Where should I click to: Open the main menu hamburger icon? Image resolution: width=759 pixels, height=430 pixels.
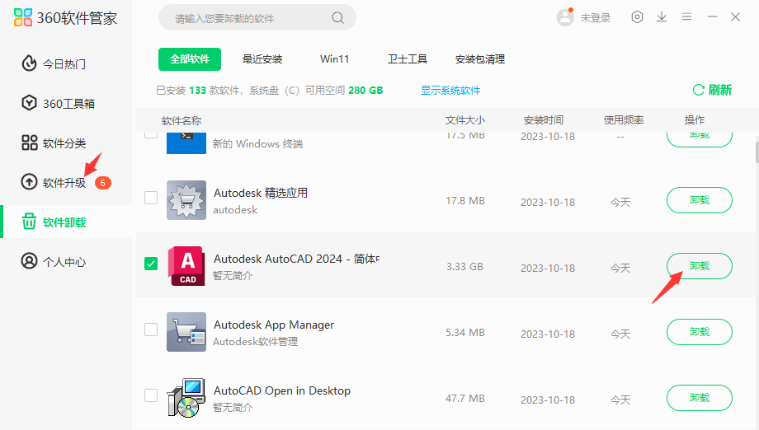686,17
